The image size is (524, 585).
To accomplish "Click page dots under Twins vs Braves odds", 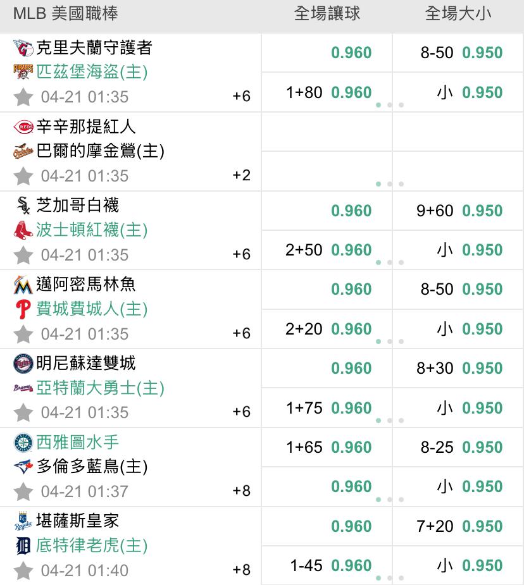I will click(x=390, y=421).
